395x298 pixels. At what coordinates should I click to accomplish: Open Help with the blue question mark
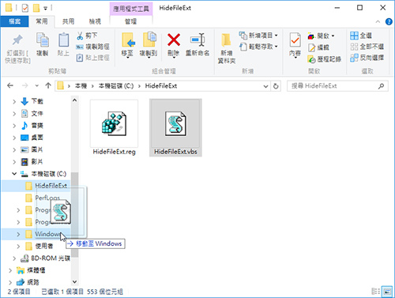(x=389, y=21)
